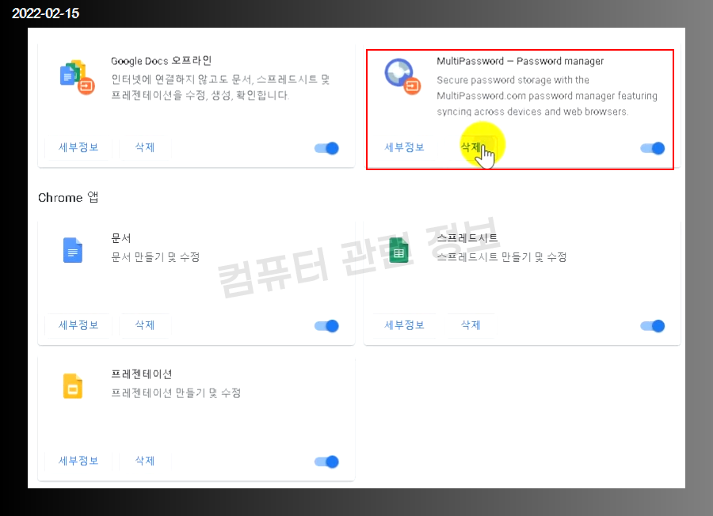Click the 스프레드시트 app icon
Screen dimensions: 713x516
point(398,250)
